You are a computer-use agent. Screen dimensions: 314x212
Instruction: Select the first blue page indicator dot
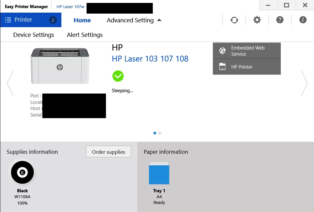(155, 133)
